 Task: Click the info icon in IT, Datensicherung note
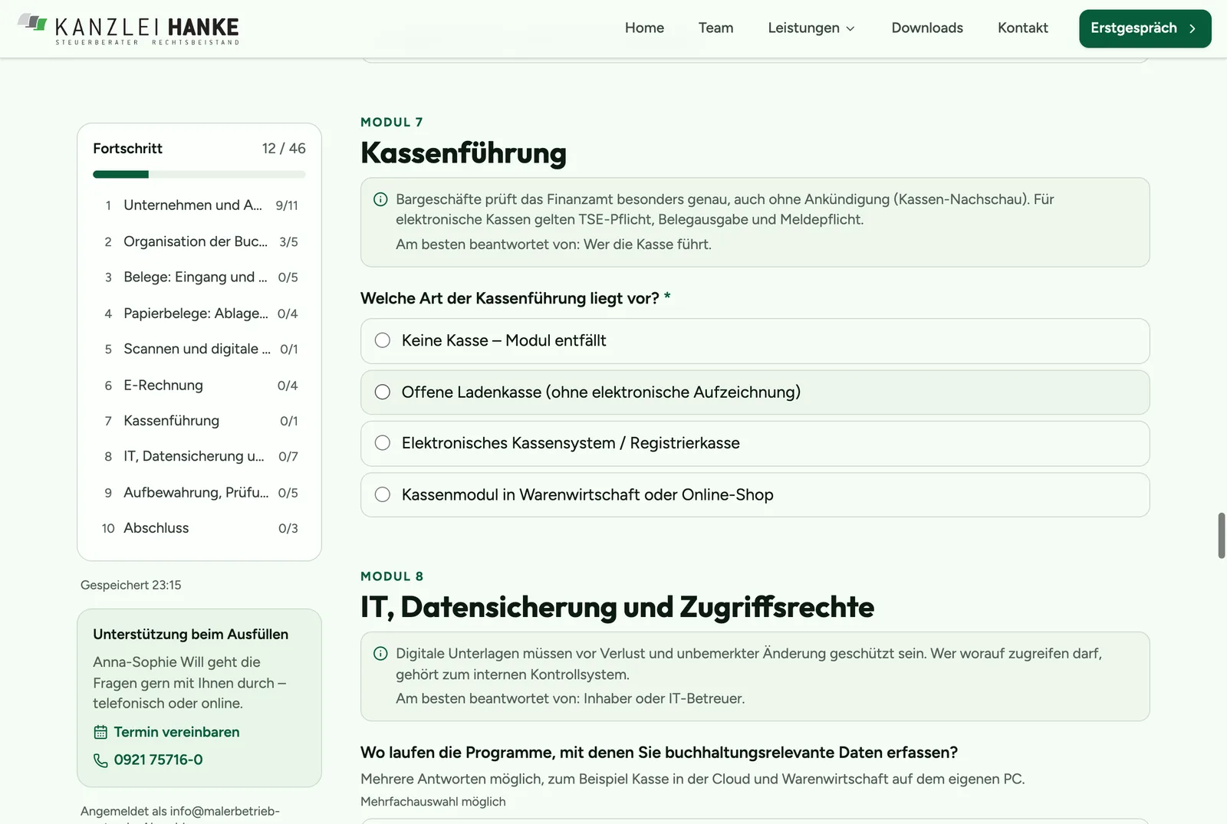click(x=380, y=654)
